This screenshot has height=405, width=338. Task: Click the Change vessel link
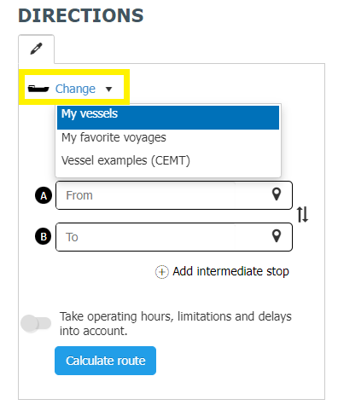(75, 89)
